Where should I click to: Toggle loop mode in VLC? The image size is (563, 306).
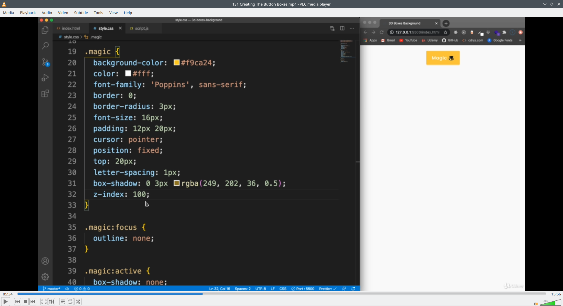[x=70, y=302]
